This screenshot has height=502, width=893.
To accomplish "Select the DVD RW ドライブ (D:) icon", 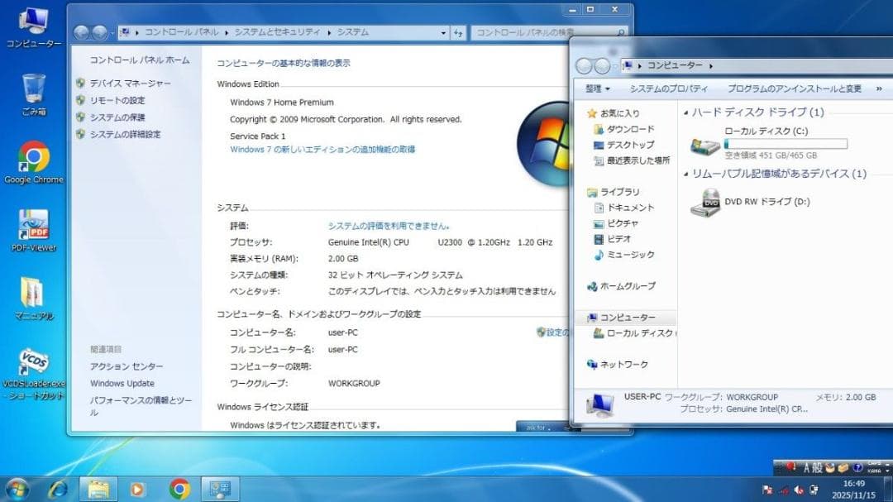I will (709, 201).
